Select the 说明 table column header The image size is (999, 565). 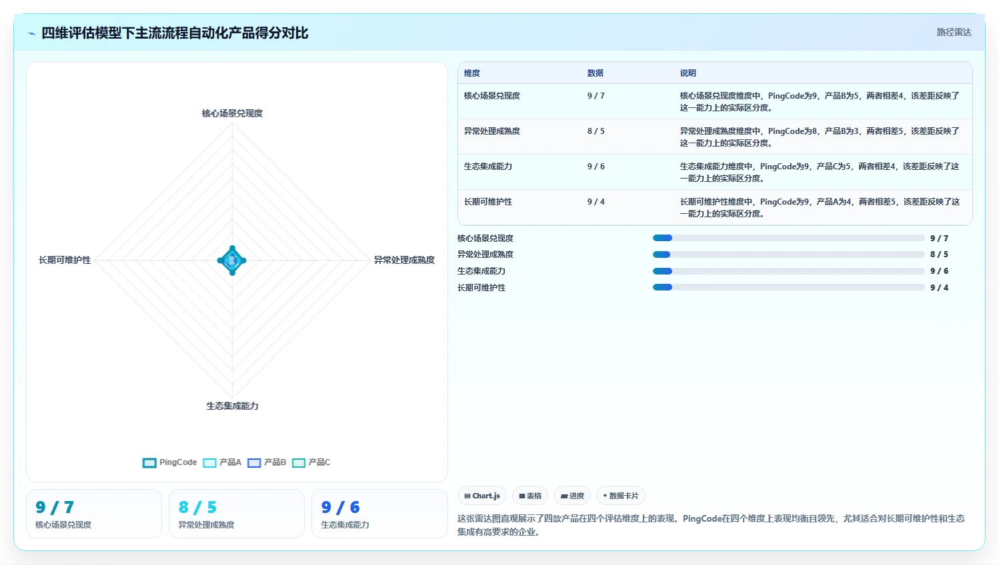(x=688, y=73)
